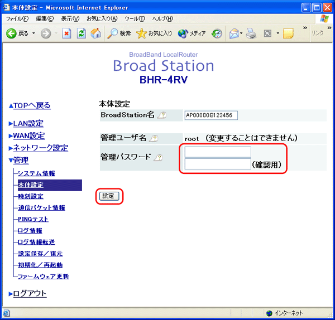Click help icon next to BroadStation名

point(162,115)
